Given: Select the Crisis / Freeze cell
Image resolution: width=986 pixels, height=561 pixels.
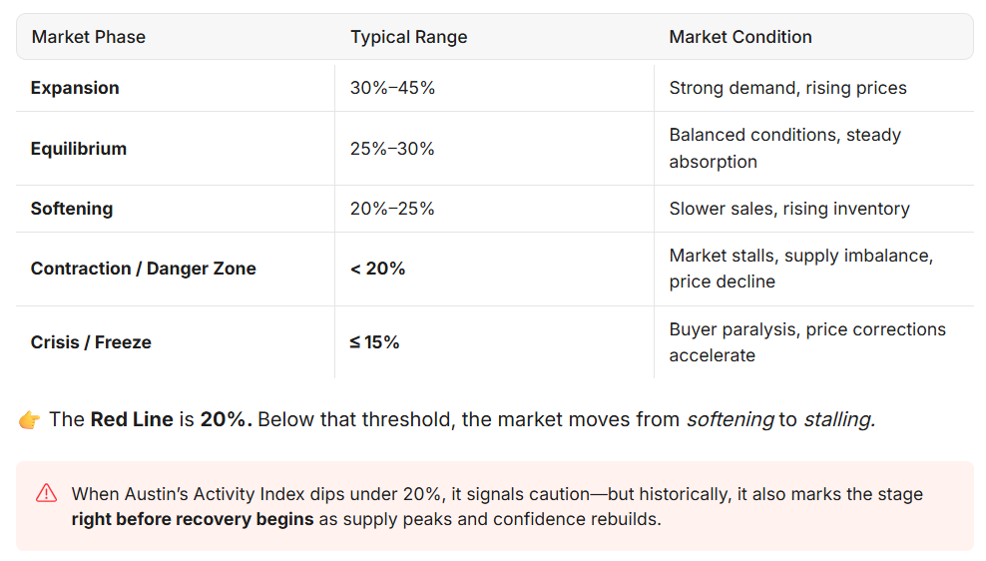Looking at the screenshot, I should [91, 342].
